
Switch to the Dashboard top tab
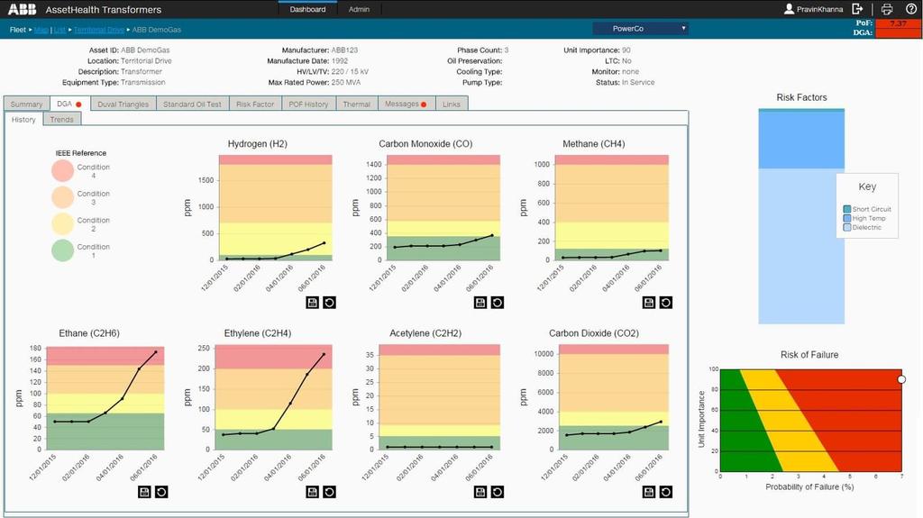(307, 9)
